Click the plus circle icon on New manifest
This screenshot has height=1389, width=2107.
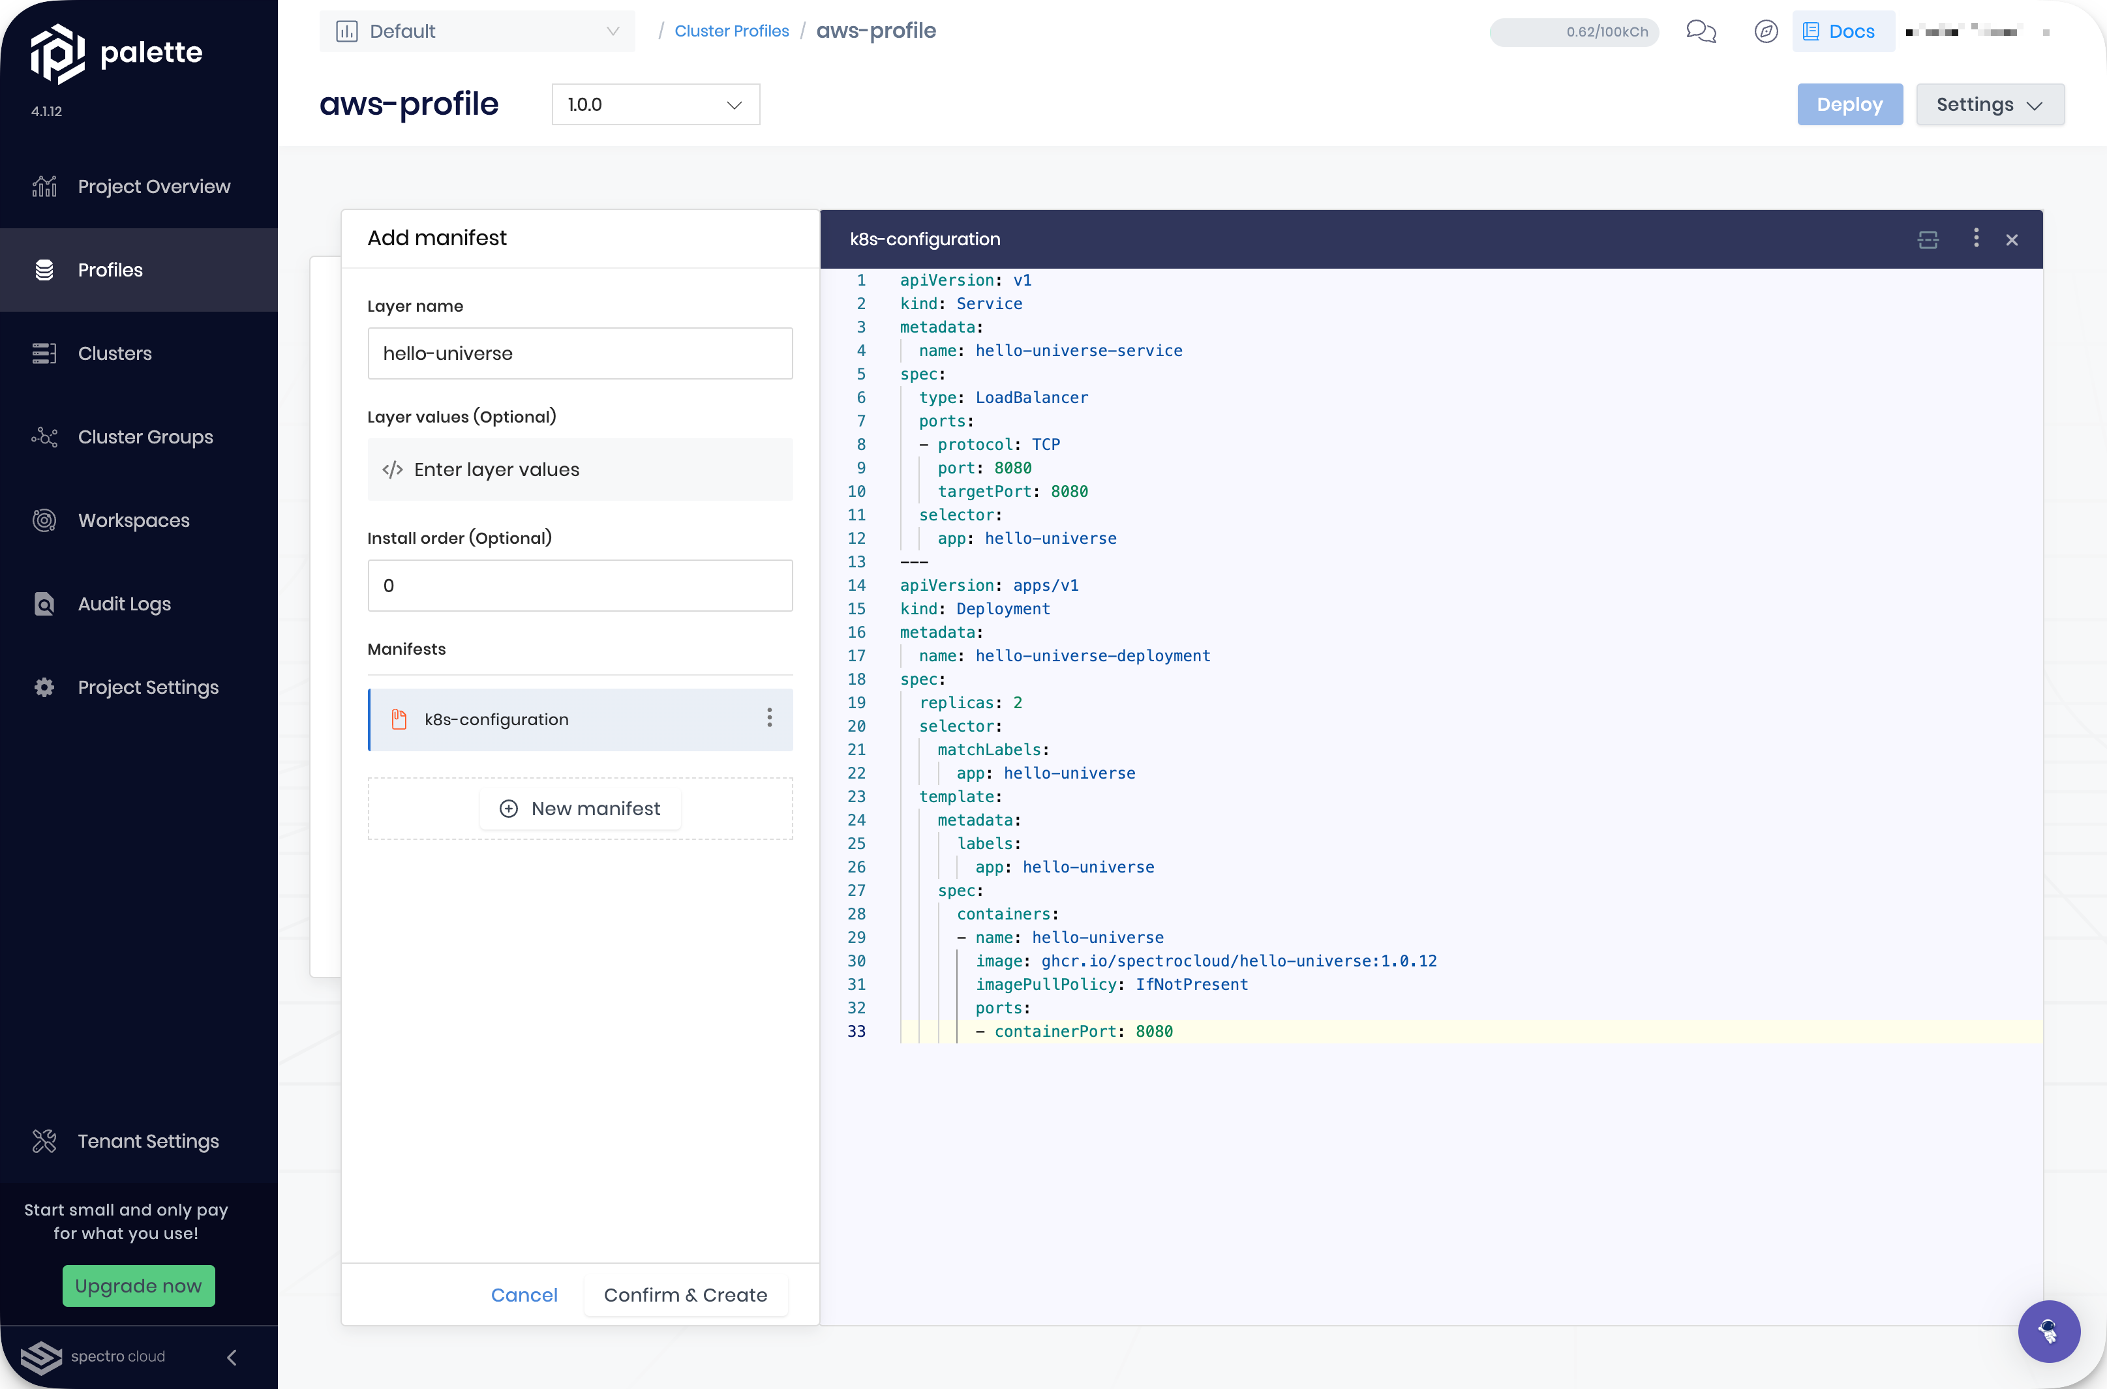click(509, 808)
